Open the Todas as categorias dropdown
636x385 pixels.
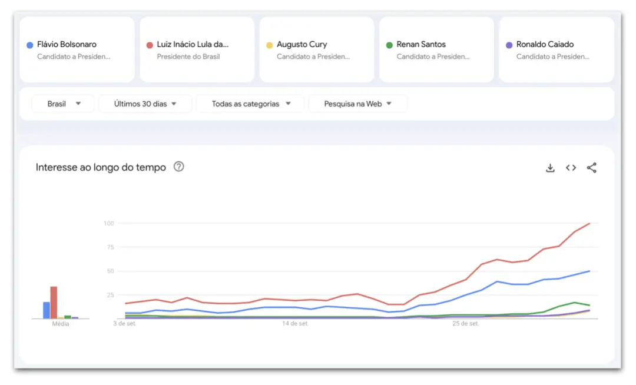click(250, 104)
